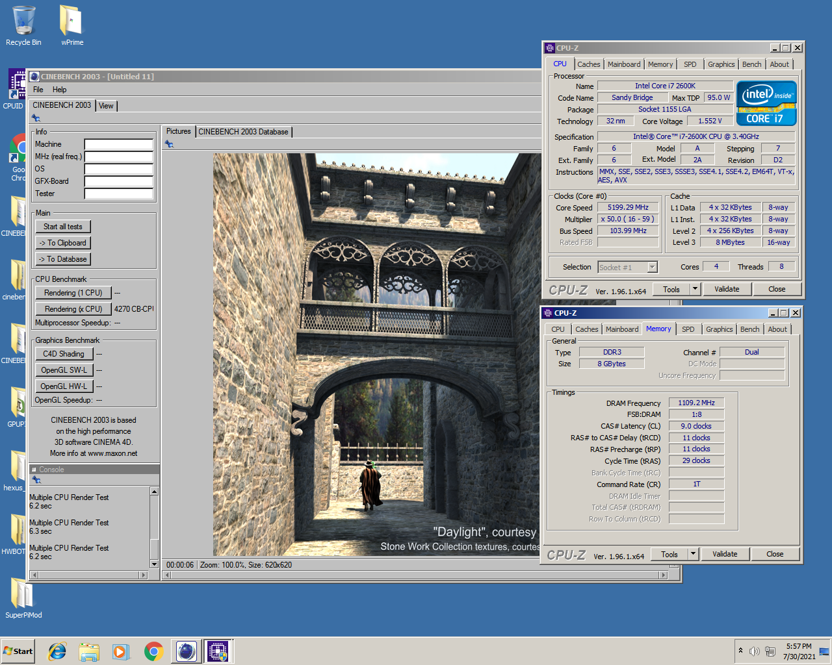Screen dimensions: 832x665
Task: Open the Mainboard tab in upper CPU-Z
Action: click(x=624, y=64)
